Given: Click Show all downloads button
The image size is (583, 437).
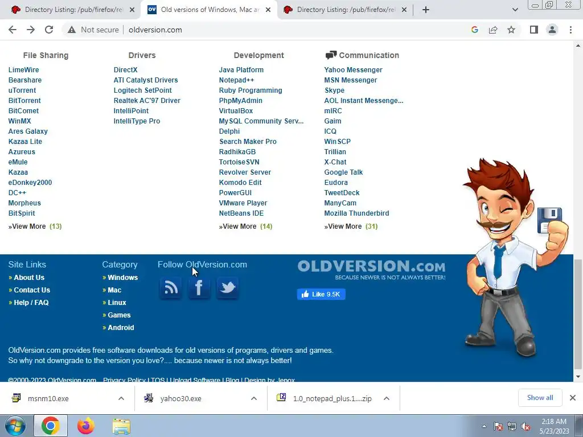Looking at the screenshot, I should (540, 398).
